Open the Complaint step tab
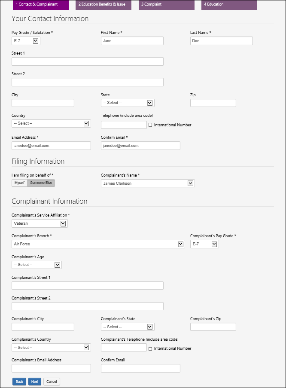286x388 pixels. (x=167, y=4)
